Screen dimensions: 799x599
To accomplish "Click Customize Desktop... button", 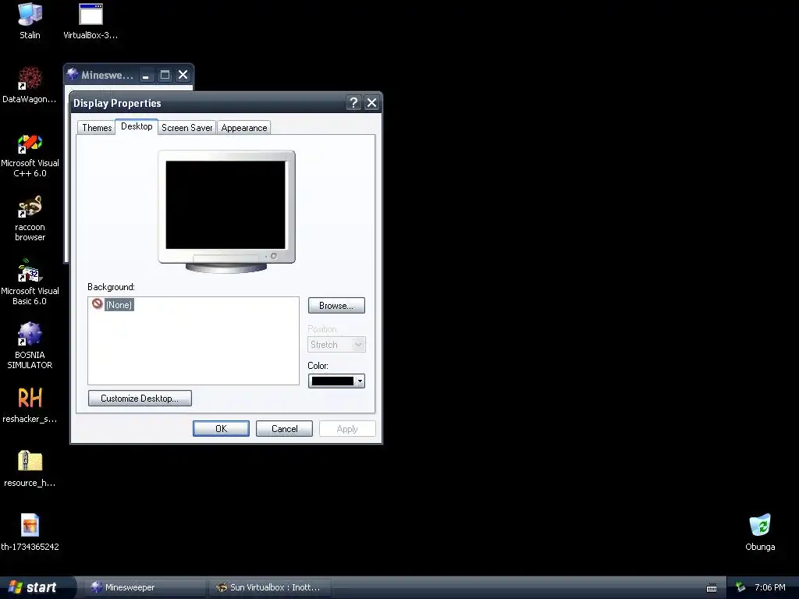I will pyautogui.click(x=140, y=399).
